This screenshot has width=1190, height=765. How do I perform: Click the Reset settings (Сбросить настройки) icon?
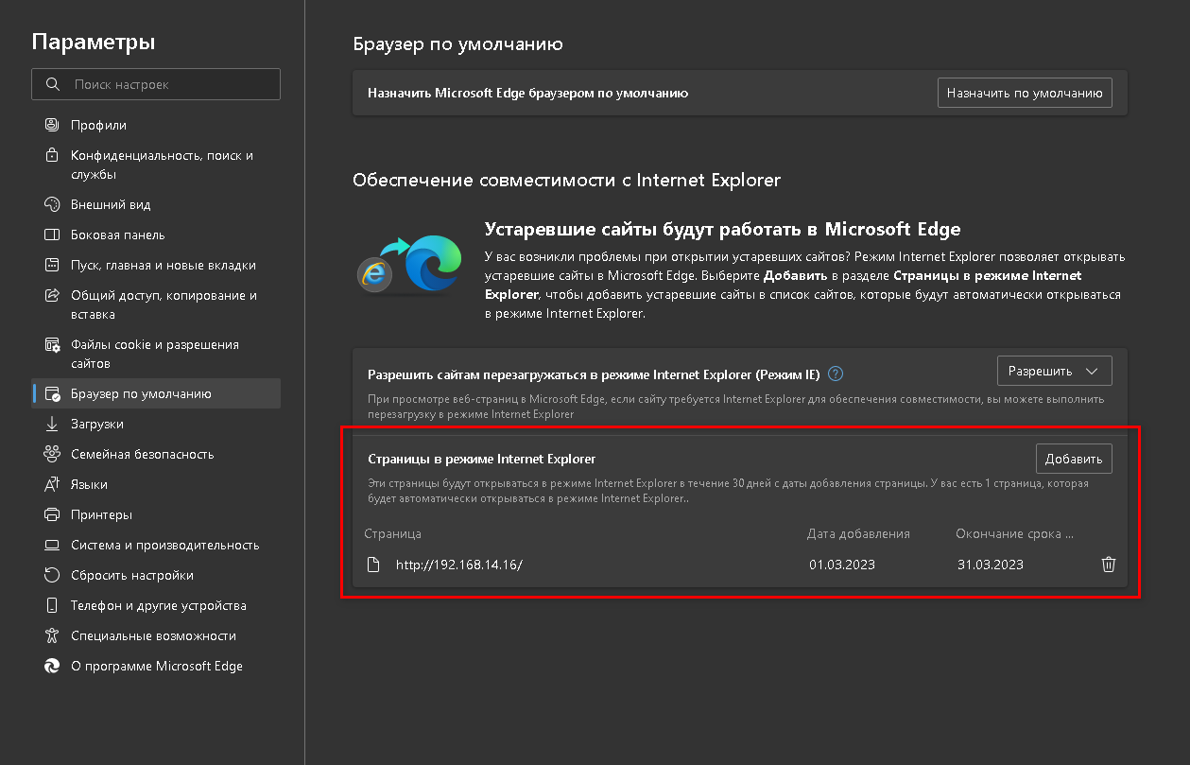point(53,575)
